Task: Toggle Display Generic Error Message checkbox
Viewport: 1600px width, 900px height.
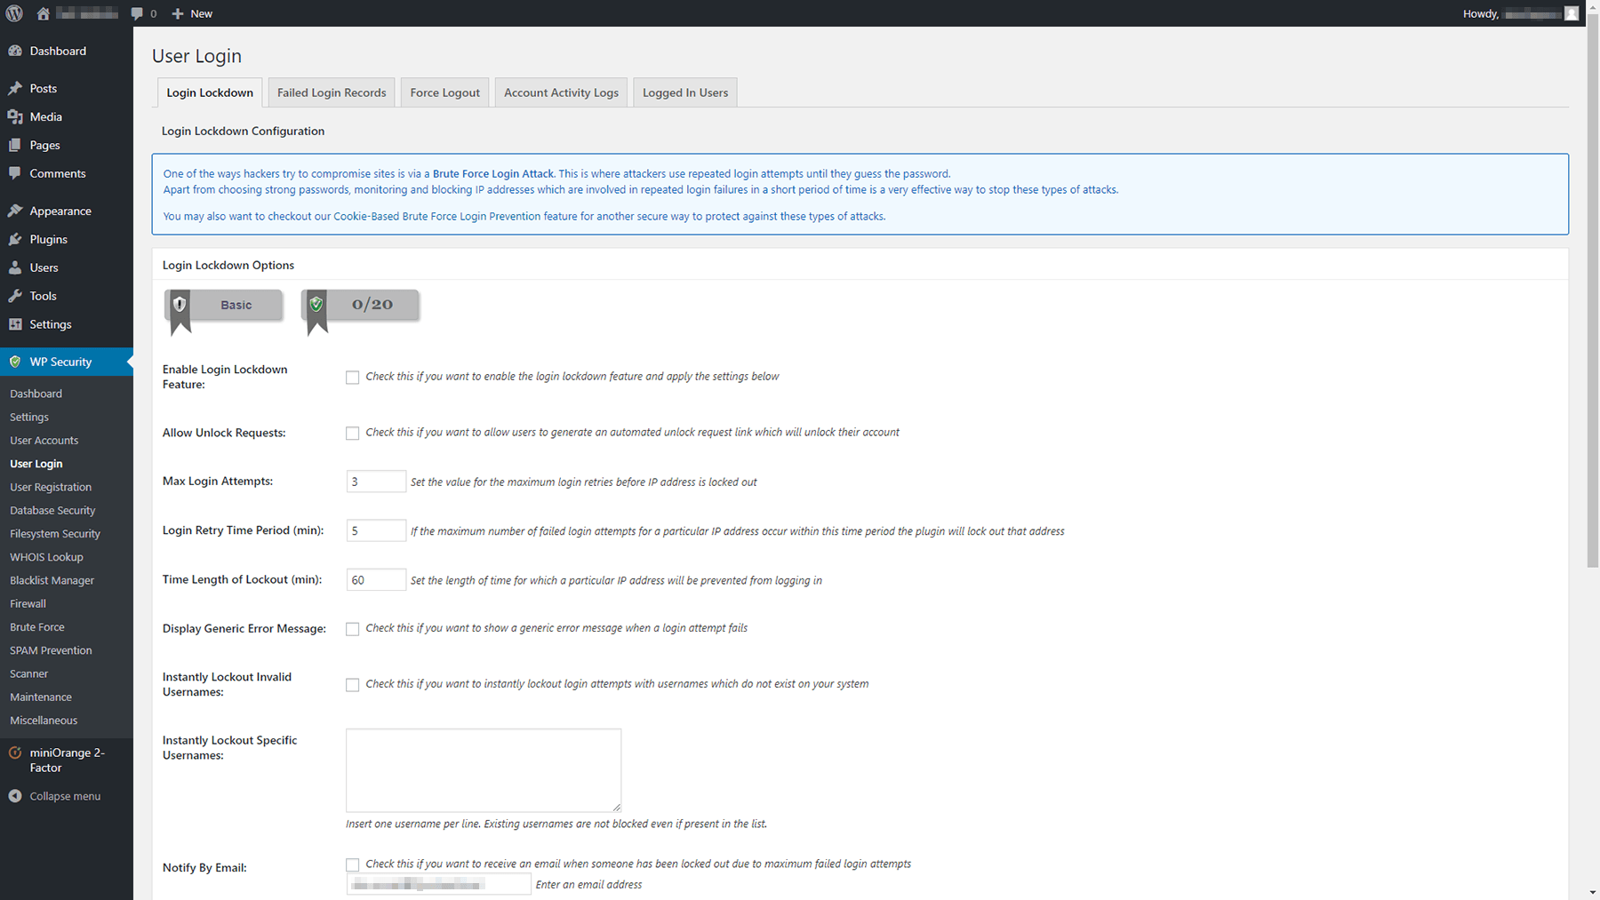Action: (353, 629)
